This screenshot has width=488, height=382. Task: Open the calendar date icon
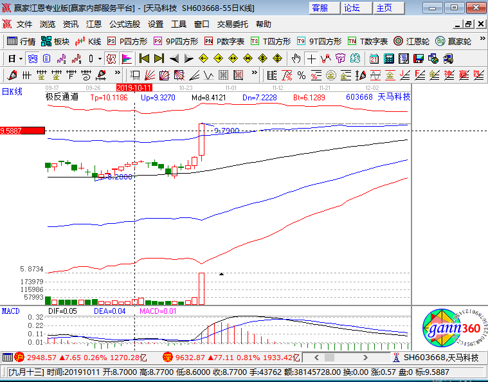[x=374, y=59]
